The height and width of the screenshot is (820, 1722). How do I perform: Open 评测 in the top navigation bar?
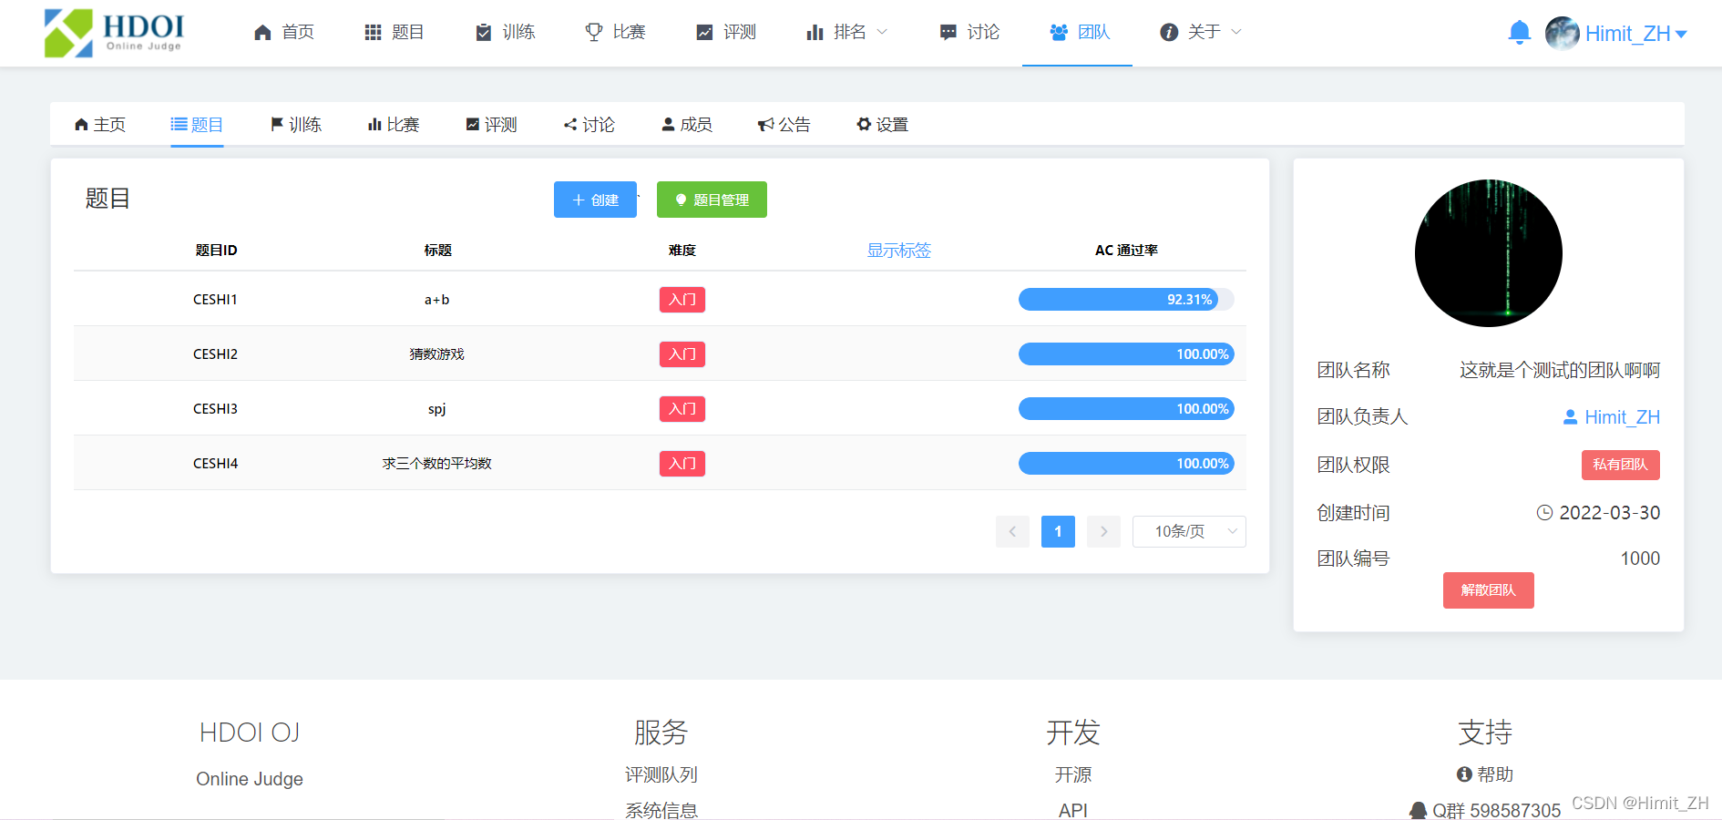[726, 32]
